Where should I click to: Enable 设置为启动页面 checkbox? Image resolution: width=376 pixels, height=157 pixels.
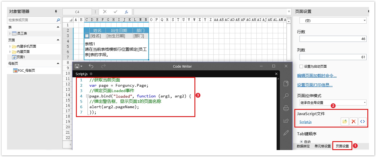[x=301, y=66]
